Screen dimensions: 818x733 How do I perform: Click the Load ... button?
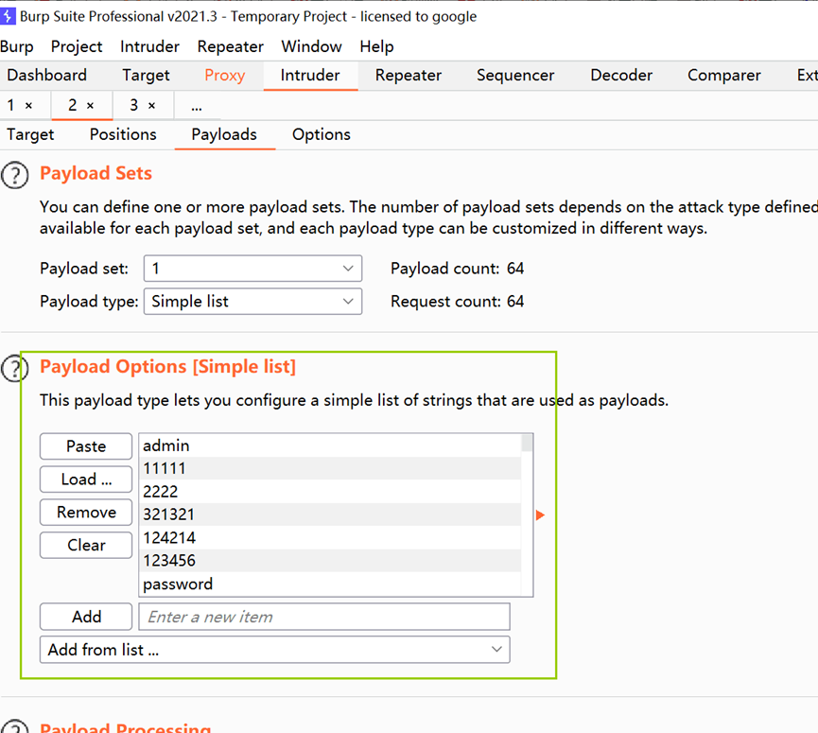(86, 479)
